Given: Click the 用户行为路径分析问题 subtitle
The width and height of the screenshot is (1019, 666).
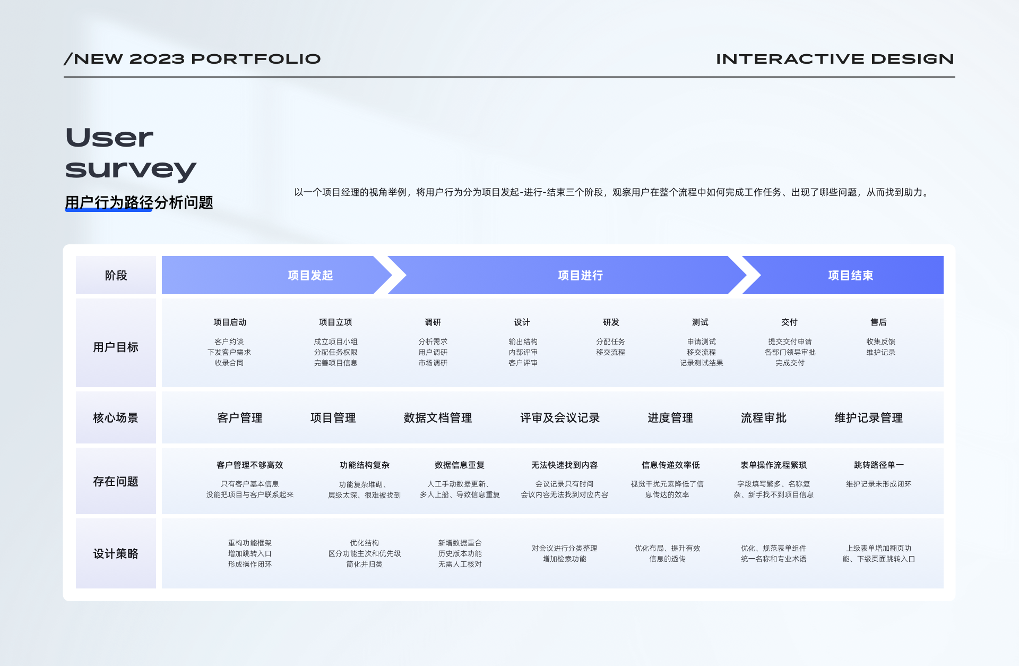Looking at the screenshot, I should pyautogui.click(x=139, y=202).
